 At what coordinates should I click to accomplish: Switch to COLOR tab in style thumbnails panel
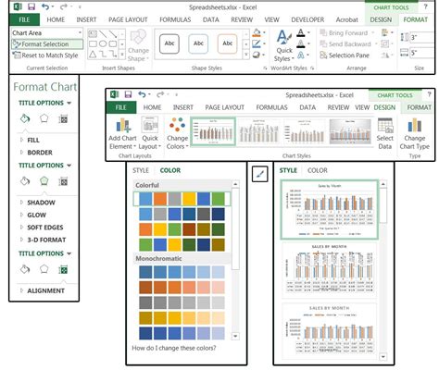[318, 170]
